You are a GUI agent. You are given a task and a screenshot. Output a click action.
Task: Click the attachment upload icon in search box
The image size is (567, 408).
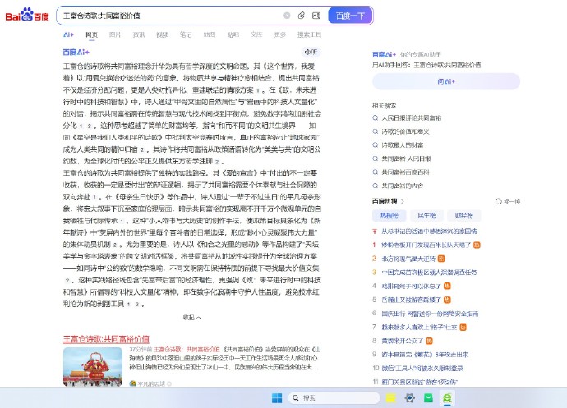coord(302,16)
